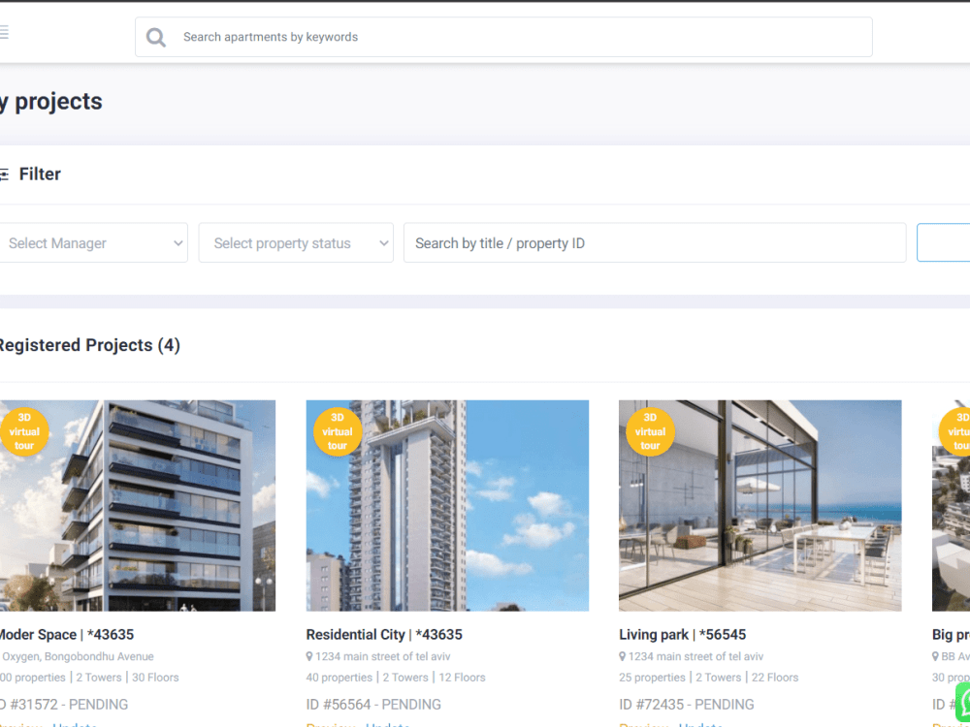Focus the Search apartments by keywords field
The image size is (970, 727).
[503, 37]
